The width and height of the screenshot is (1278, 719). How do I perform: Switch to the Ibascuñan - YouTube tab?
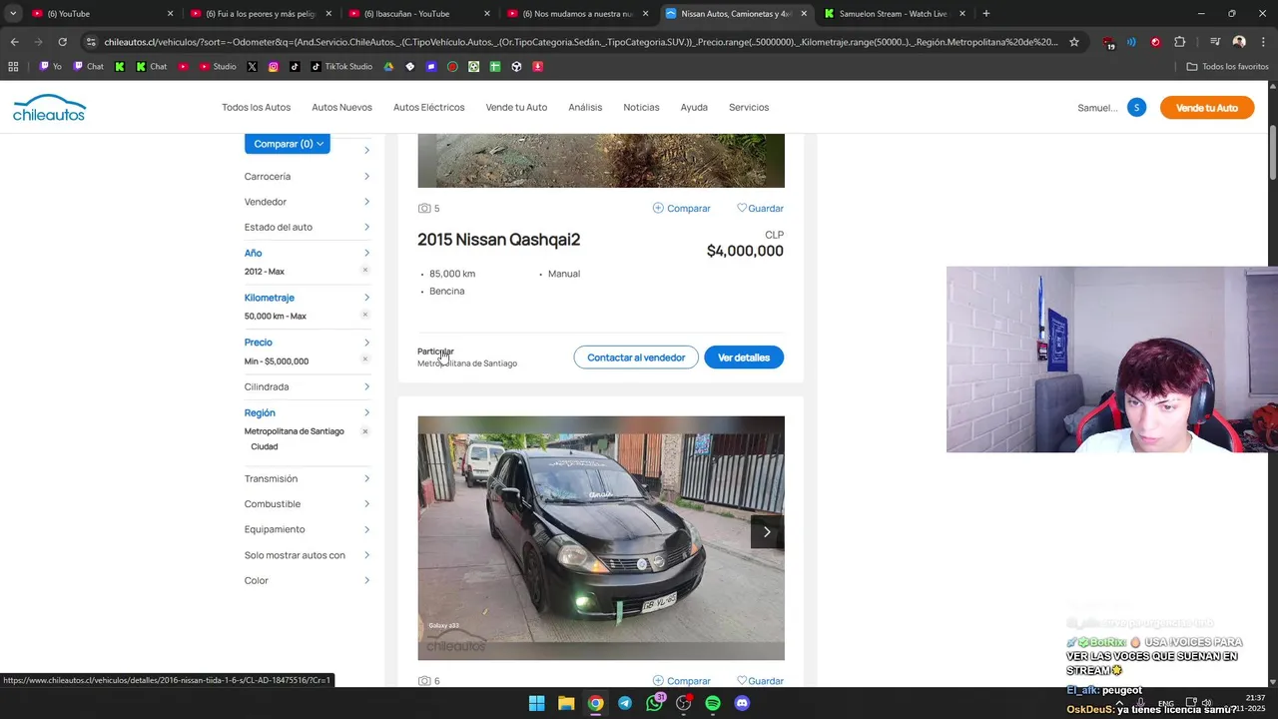pyautogui.click(x=417, y=14)
